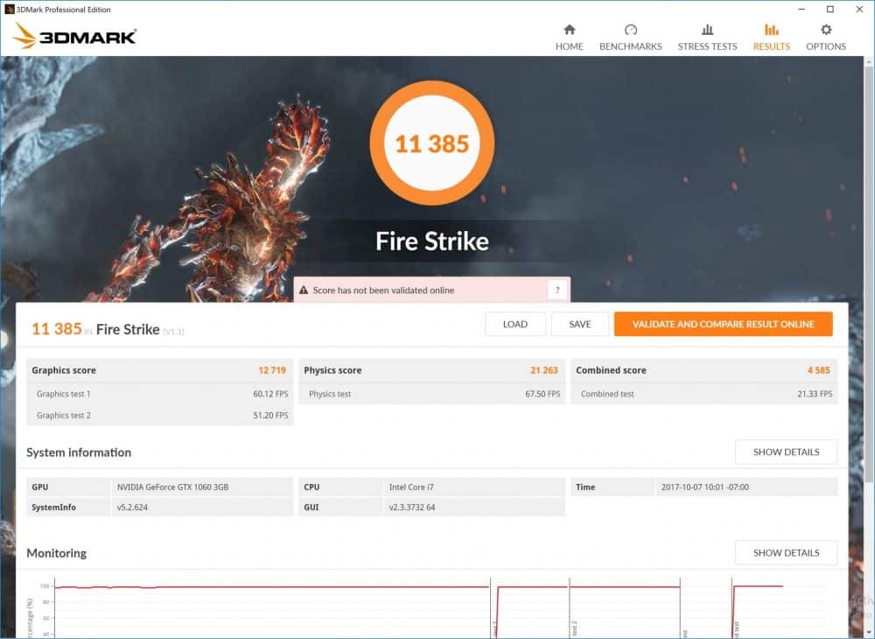
Task: Click the scrollbar down arrow
Action: [x=869, y=632]
